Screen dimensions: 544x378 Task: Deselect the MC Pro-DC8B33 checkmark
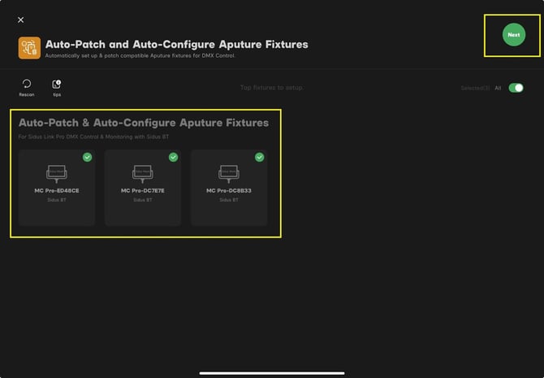[260, 157]
